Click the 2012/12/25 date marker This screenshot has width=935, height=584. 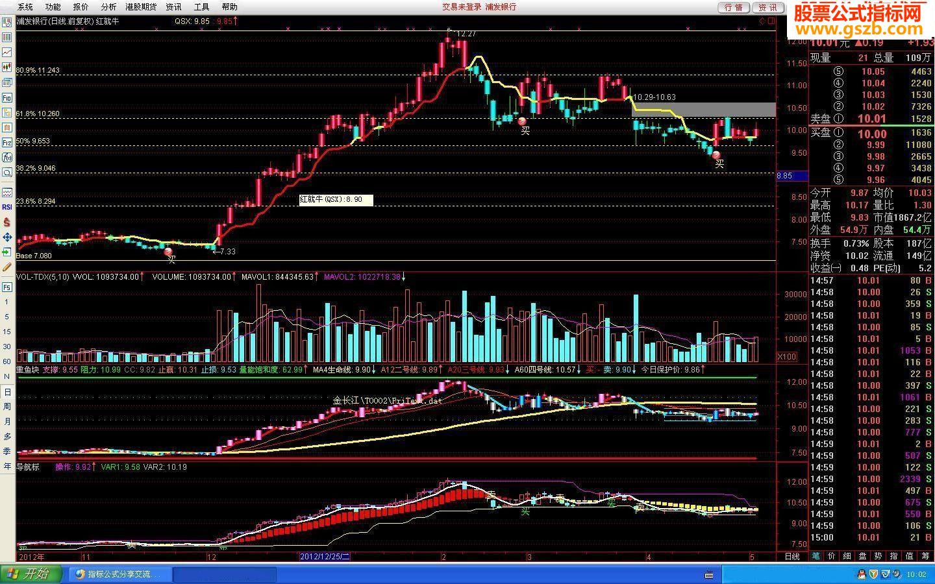[325, 557]
